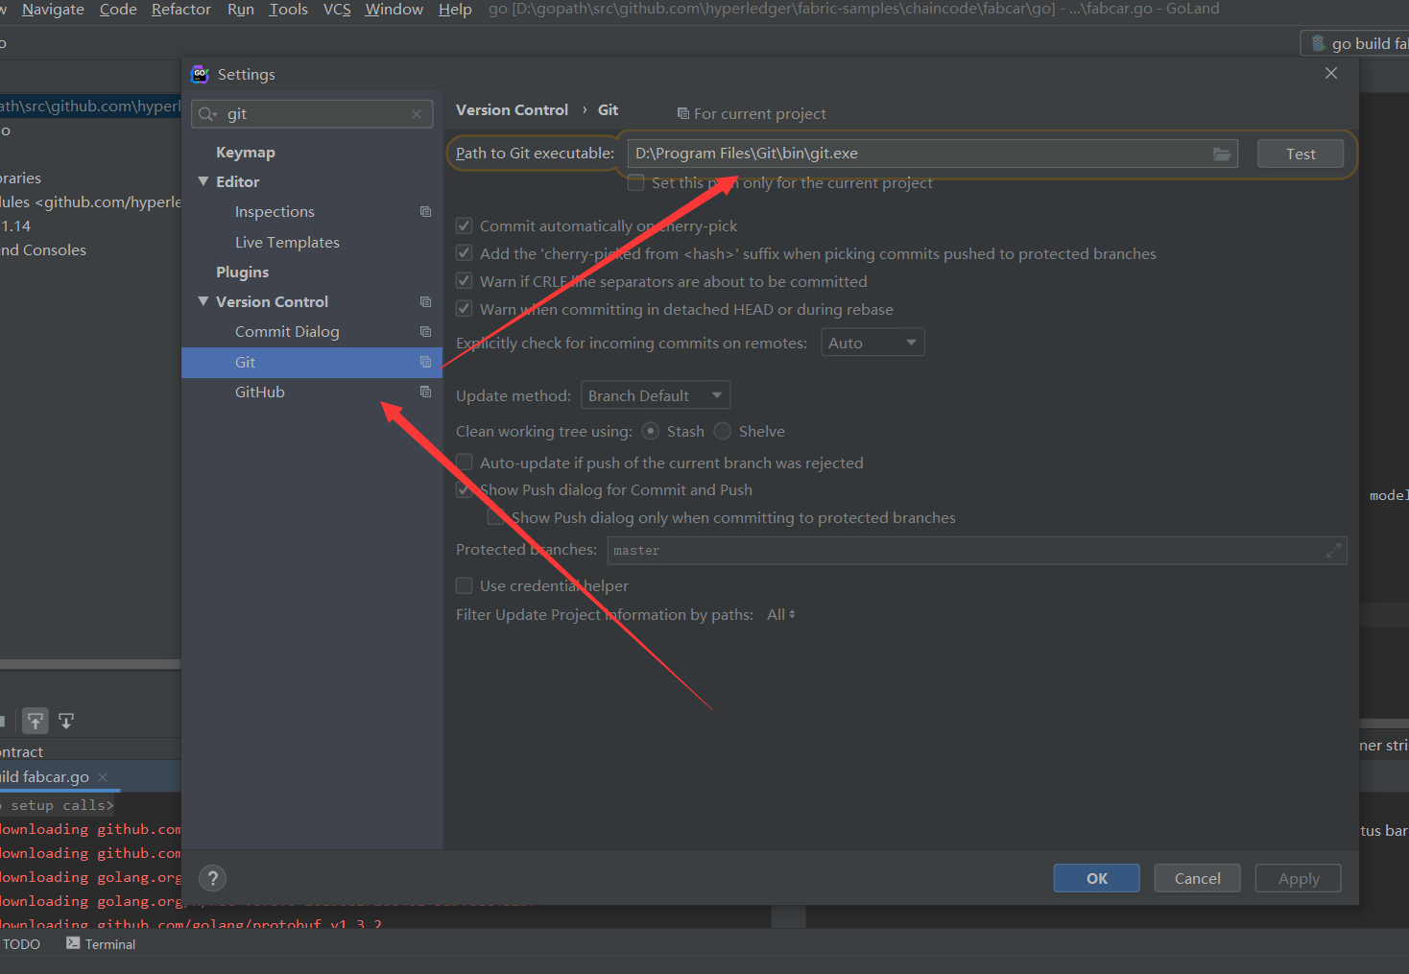1409x974 pixels.
Task: Enable 'Auto-update if push of the current branch was rejected'
Action: click(465, 463)
